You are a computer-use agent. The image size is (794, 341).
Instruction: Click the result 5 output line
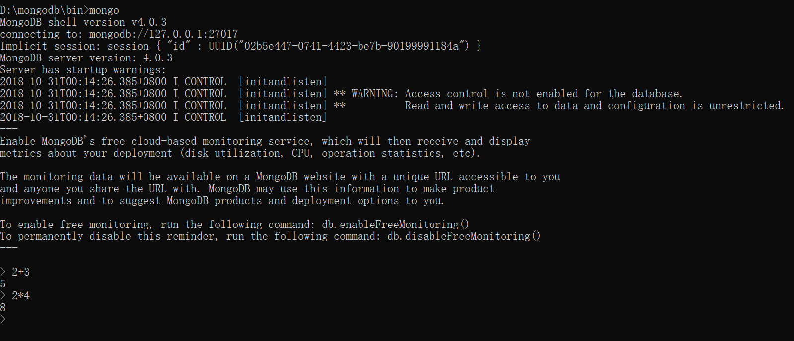3,284
